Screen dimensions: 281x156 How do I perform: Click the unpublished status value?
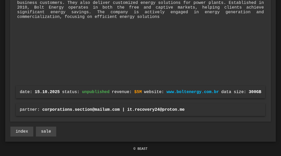[95, 92]
